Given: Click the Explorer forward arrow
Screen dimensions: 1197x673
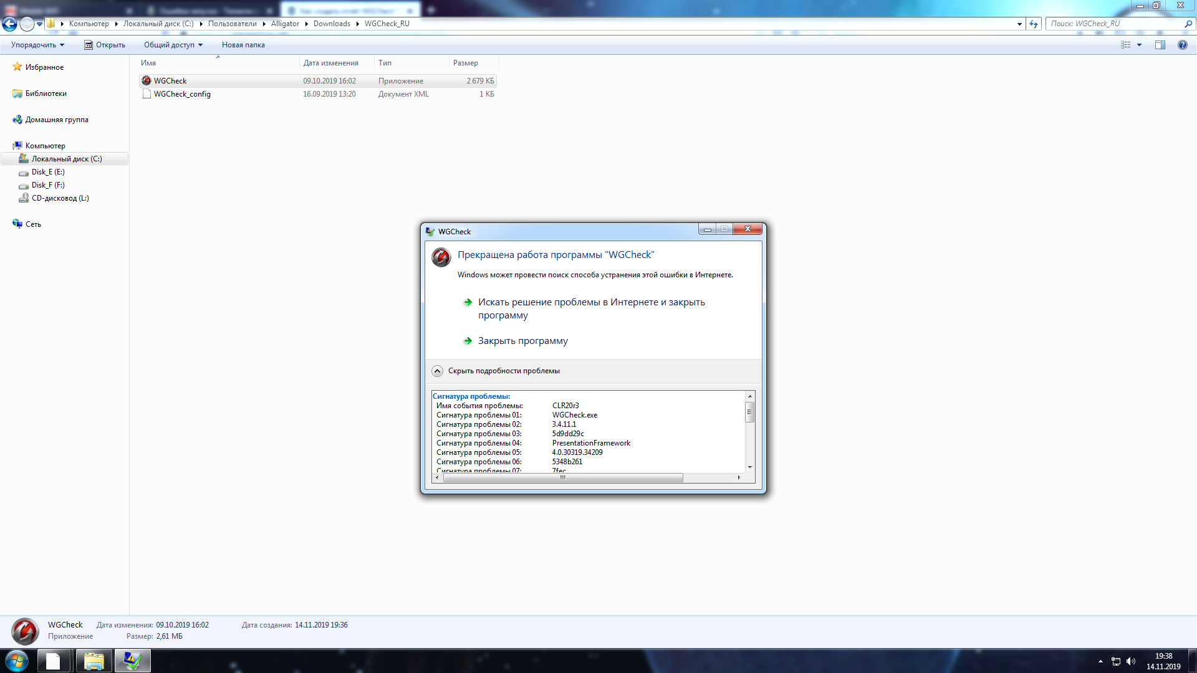Looking at the screenshot, I should pos(27,24).
